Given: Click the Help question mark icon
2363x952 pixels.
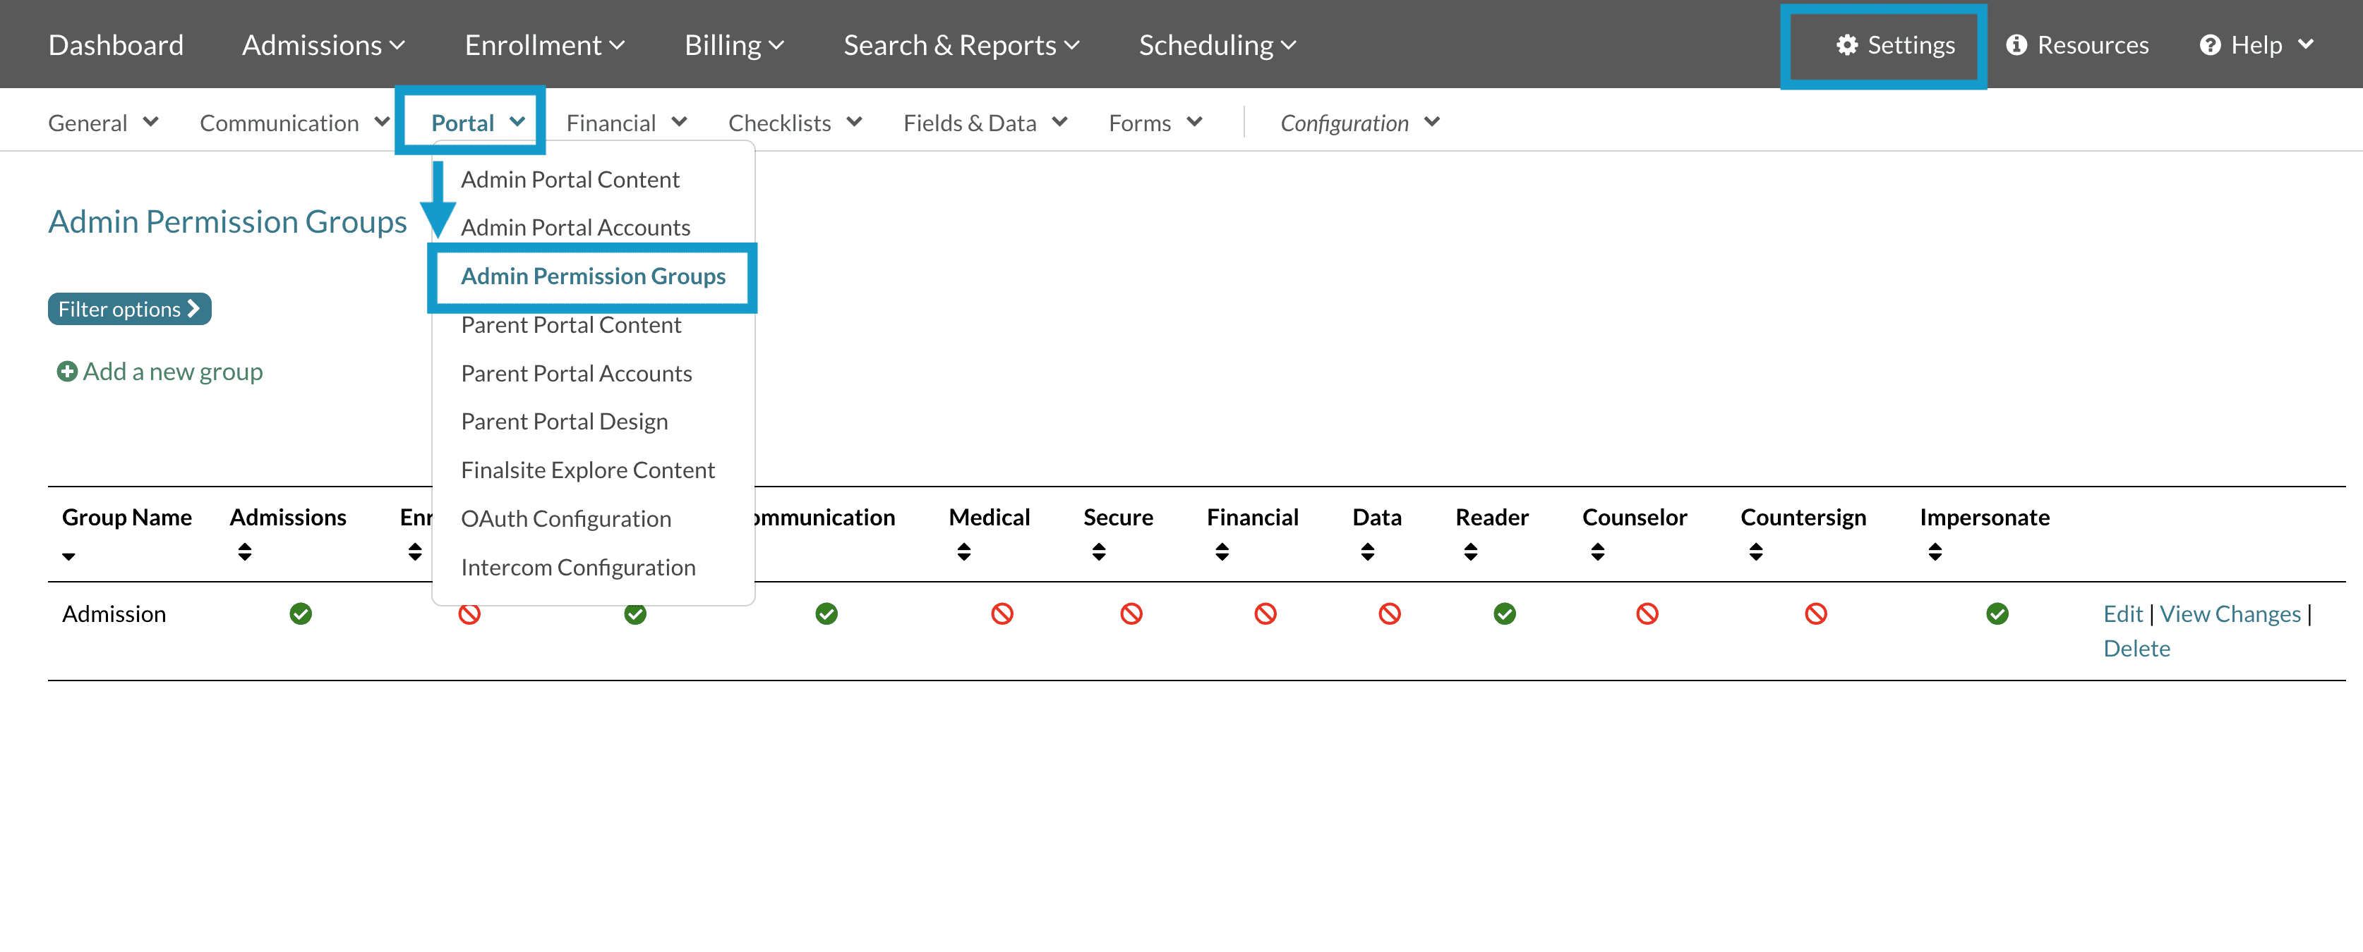Looking at the screenshot, I should click(x=2210, y=45).
